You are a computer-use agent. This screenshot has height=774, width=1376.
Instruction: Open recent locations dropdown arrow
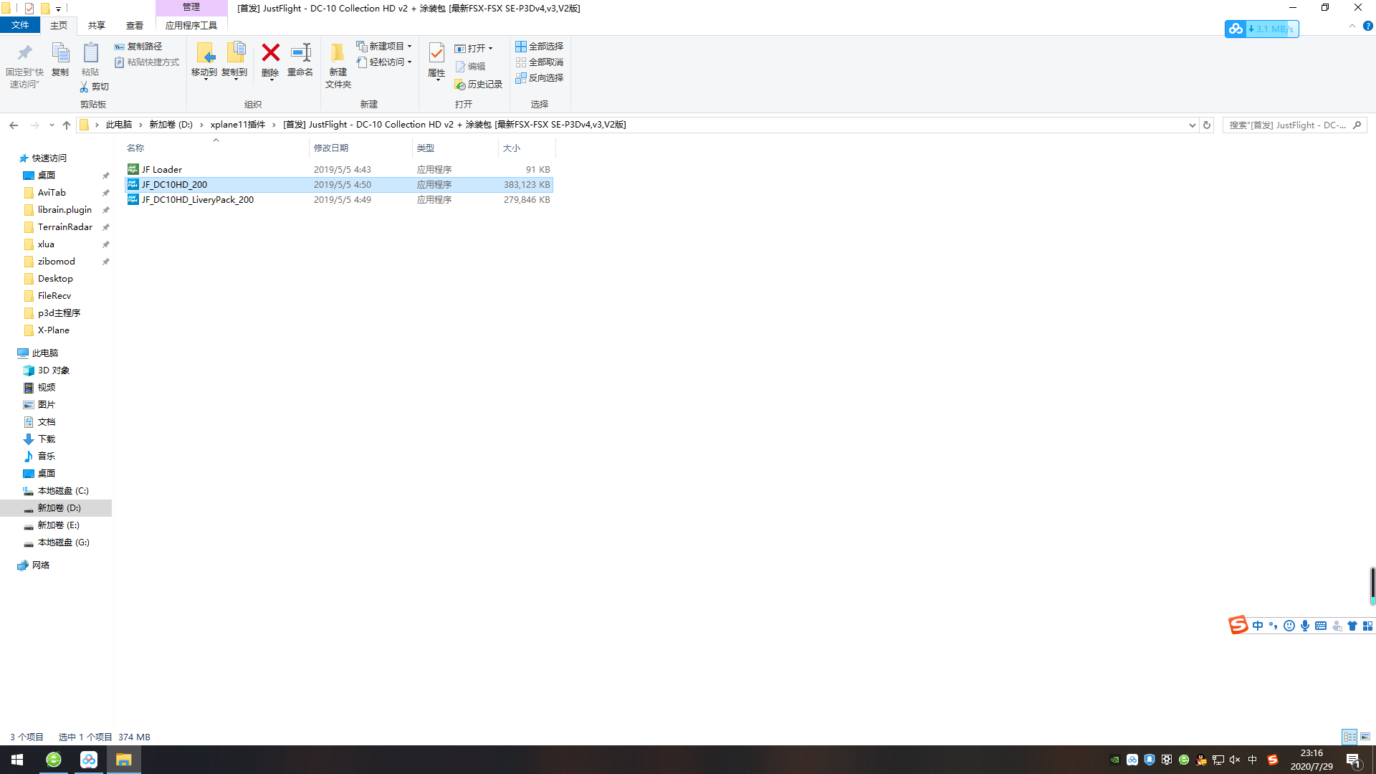52,125
